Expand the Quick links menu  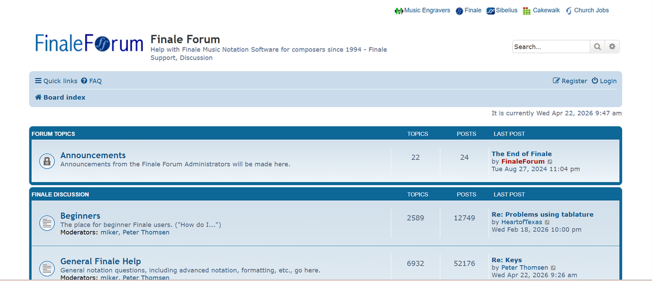click(x=56, y=81)
